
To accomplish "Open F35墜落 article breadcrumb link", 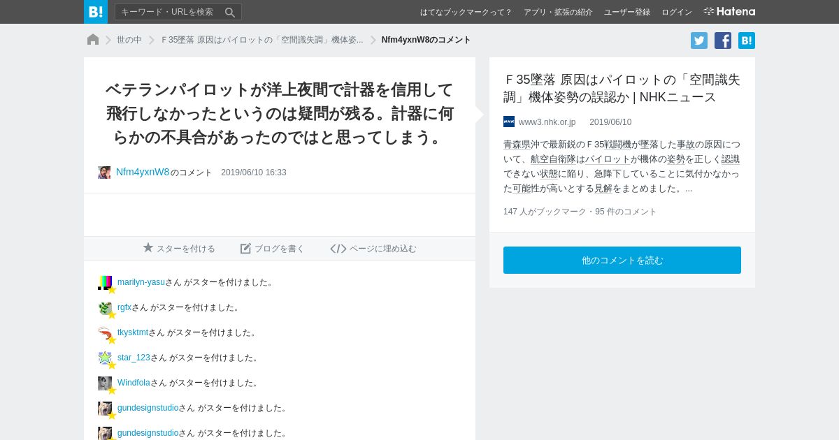I will [261, 40].
